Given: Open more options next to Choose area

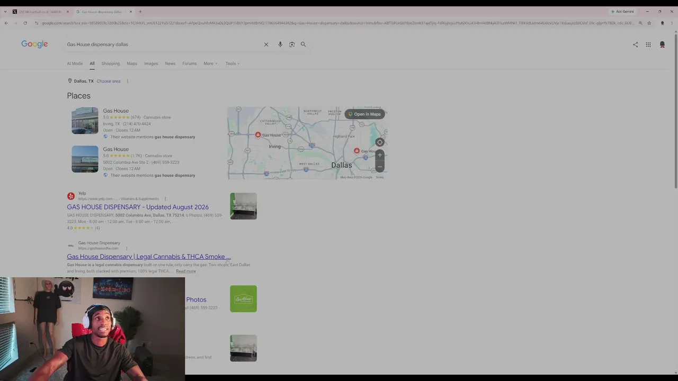Looking at the screenshot, I should (127, 81).
